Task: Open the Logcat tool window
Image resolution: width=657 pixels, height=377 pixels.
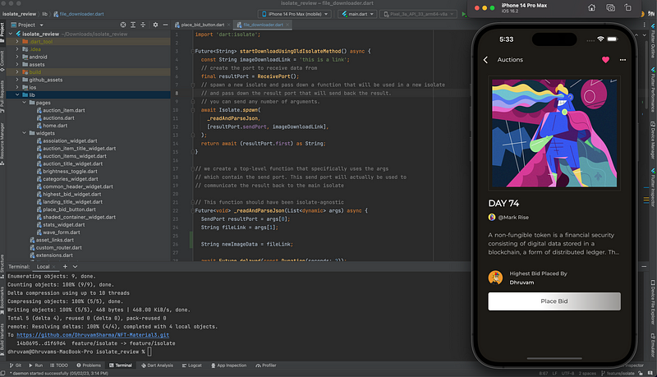Action: click(x=192, y=366)
